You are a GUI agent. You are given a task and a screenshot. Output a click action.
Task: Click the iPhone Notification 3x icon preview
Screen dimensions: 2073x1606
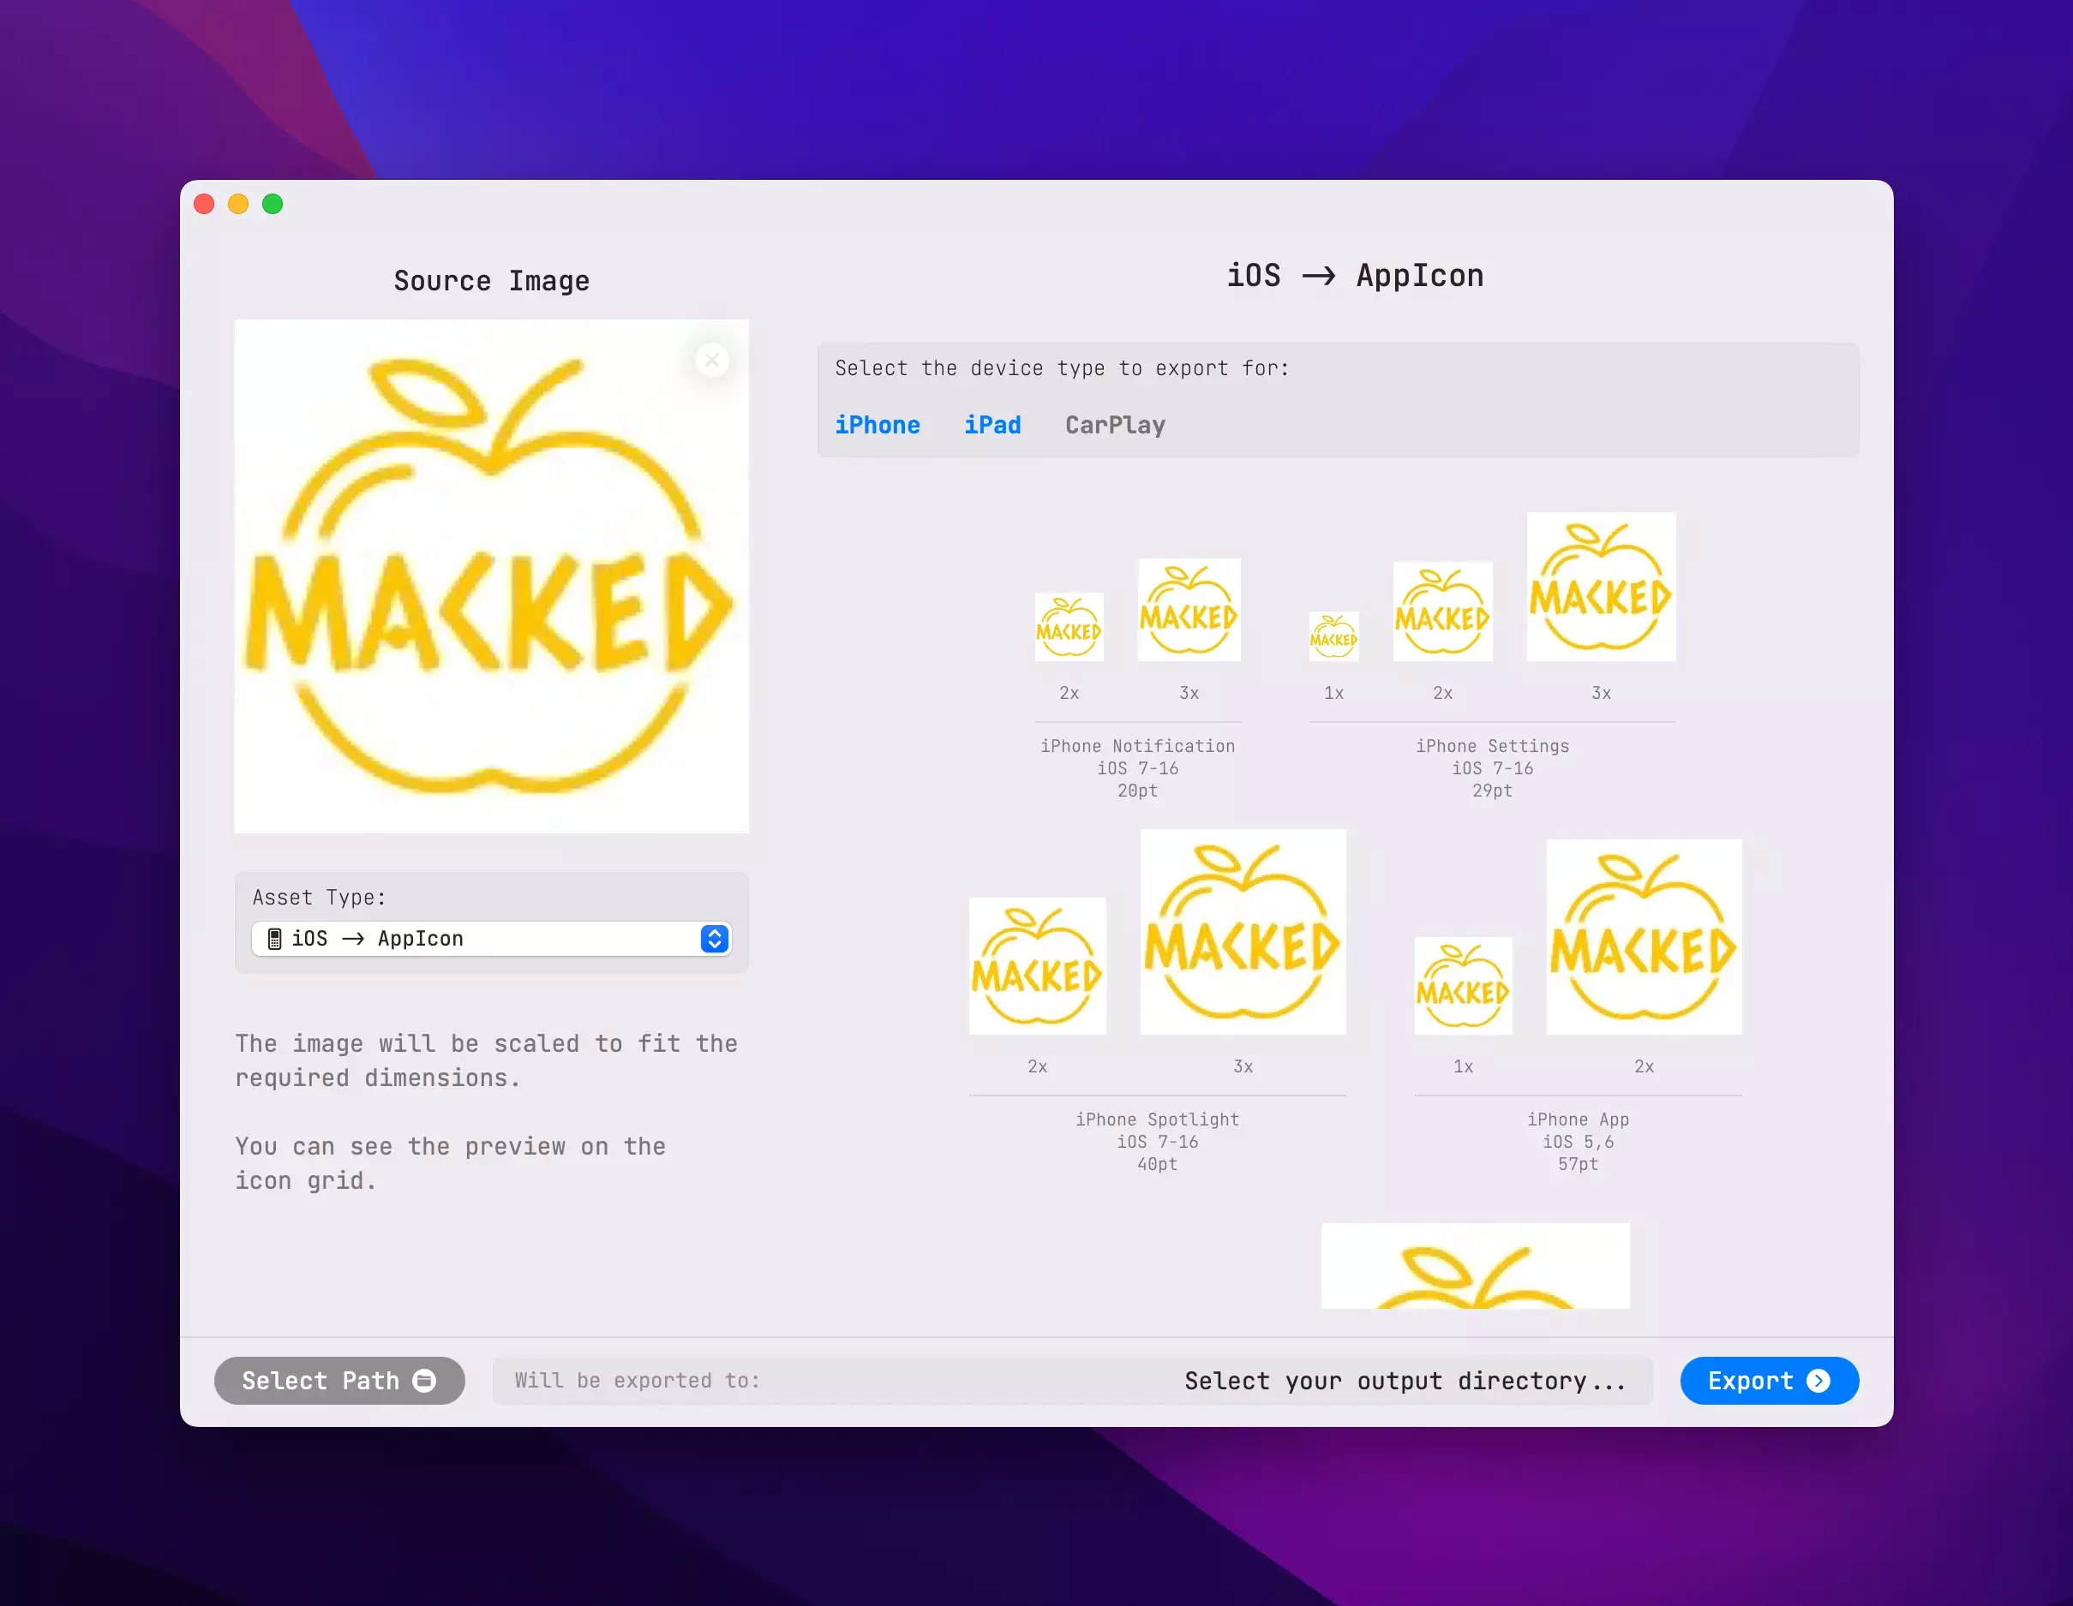tap(1189, 610)
